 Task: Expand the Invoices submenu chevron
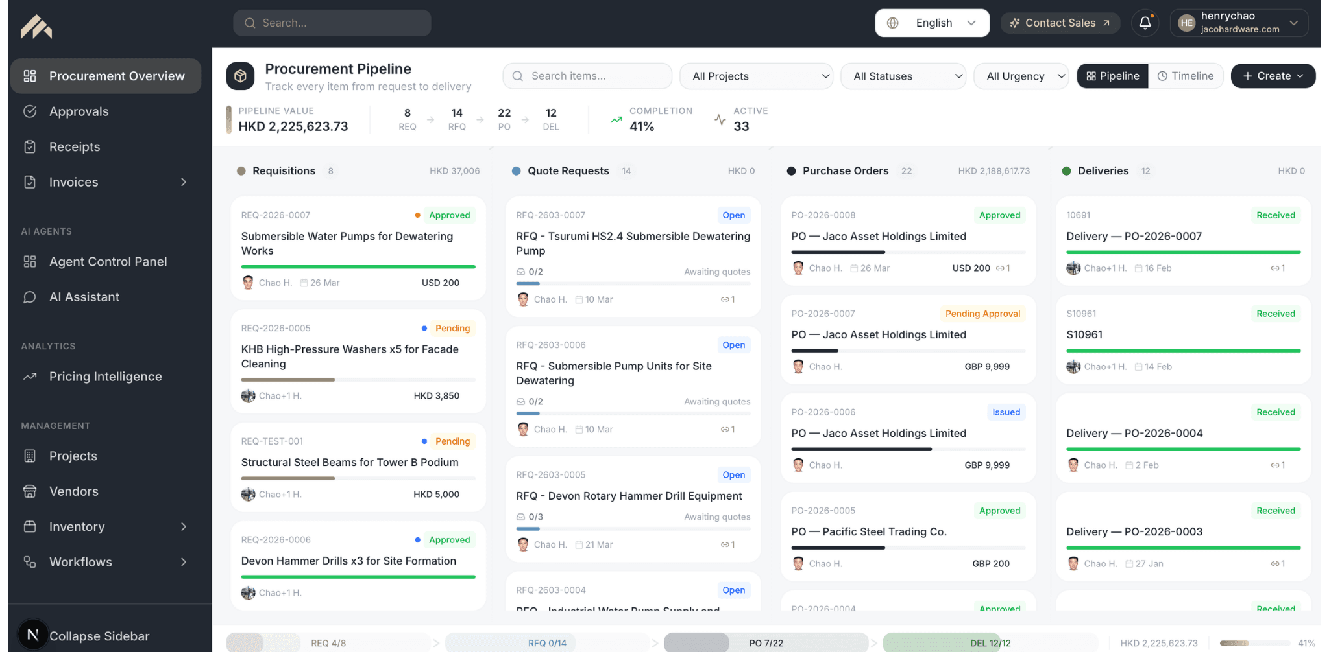click(184, 182)
